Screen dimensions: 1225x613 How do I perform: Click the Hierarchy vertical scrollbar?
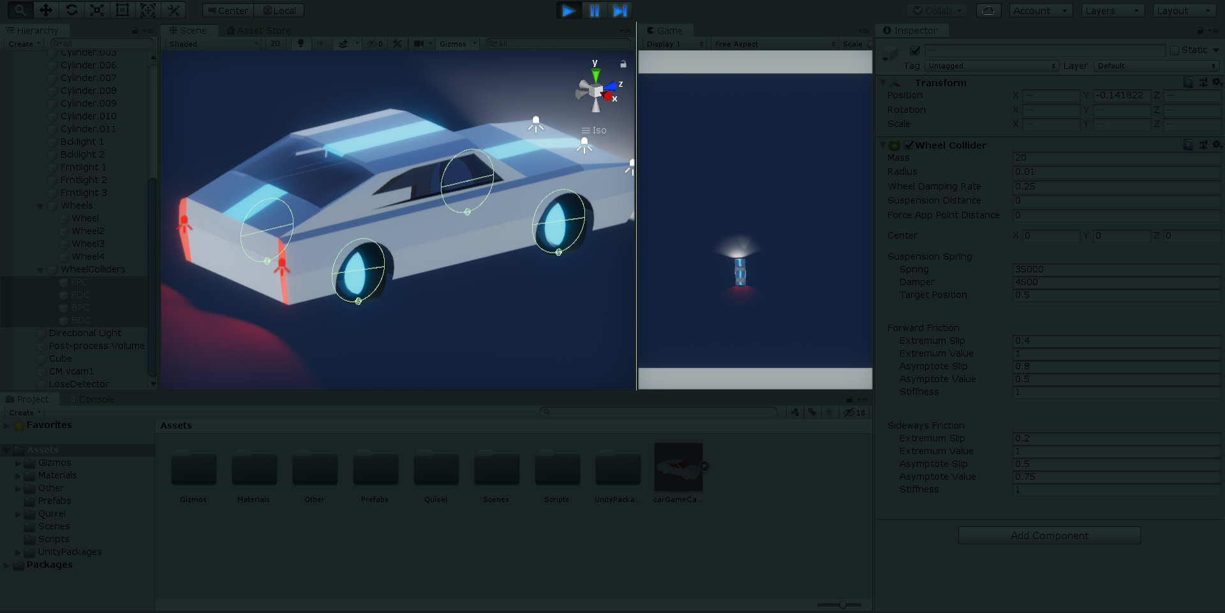(x=152, y=277)
